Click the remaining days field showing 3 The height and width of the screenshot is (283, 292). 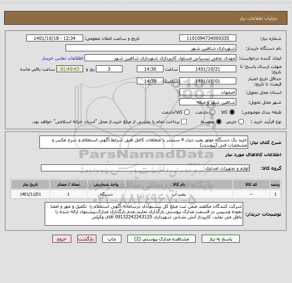tap(109, 69)
